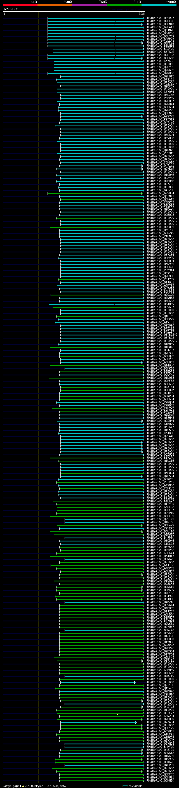Viewport: 179px width, 788px height.
Task: Open the UniRef100_B9HNI0 hit
Action: 161,24
